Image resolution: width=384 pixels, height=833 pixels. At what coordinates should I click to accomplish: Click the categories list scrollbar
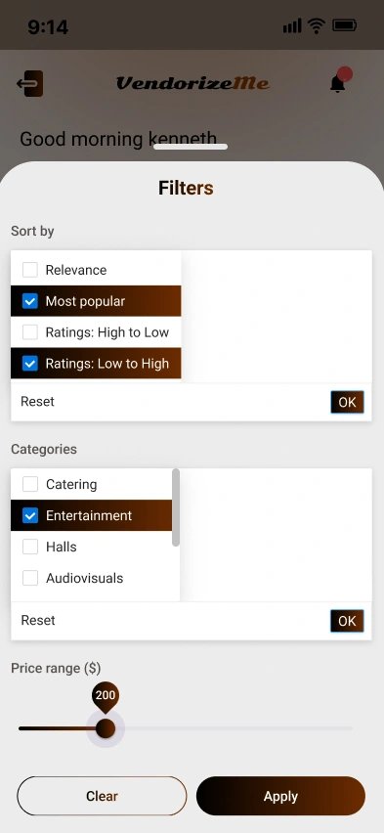point(176,507)
